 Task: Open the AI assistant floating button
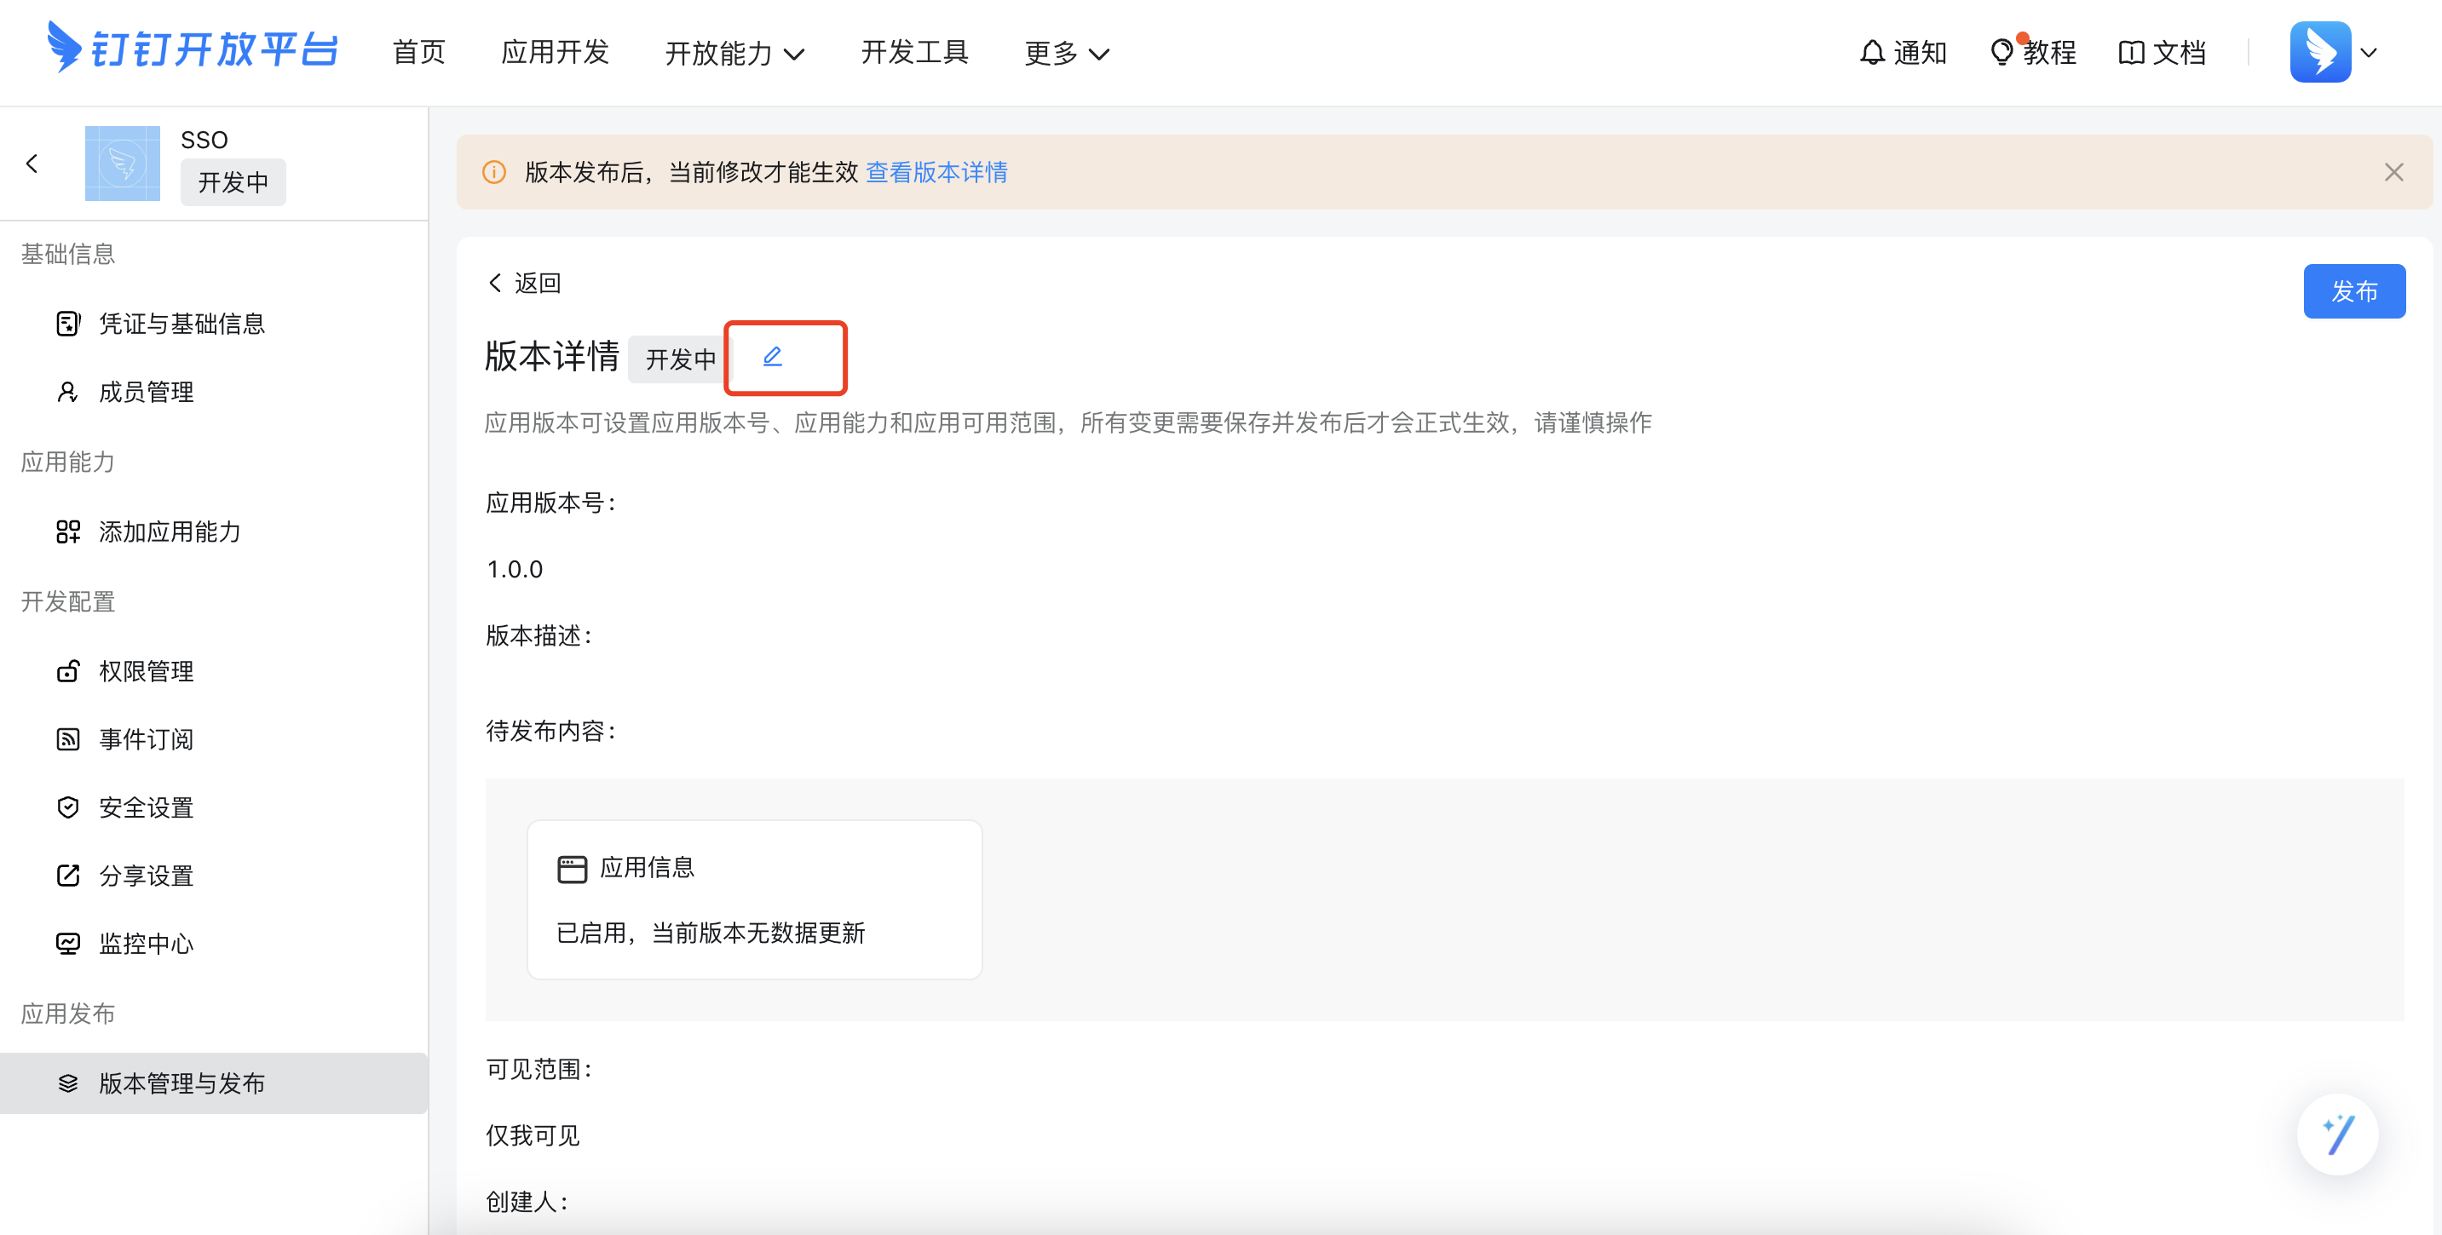point(2338,1134)
